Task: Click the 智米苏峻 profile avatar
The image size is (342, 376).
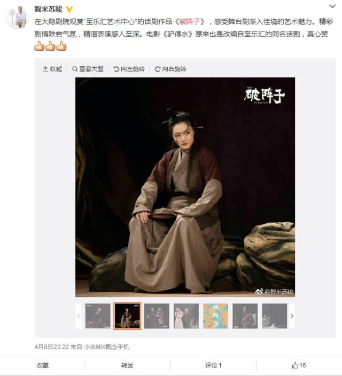Action: tap(18, 18)
